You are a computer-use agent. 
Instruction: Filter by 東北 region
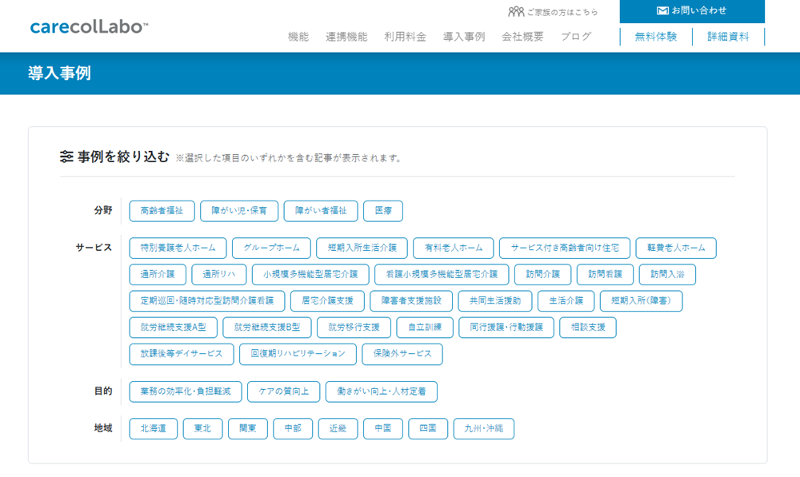[x=202, y=429]
